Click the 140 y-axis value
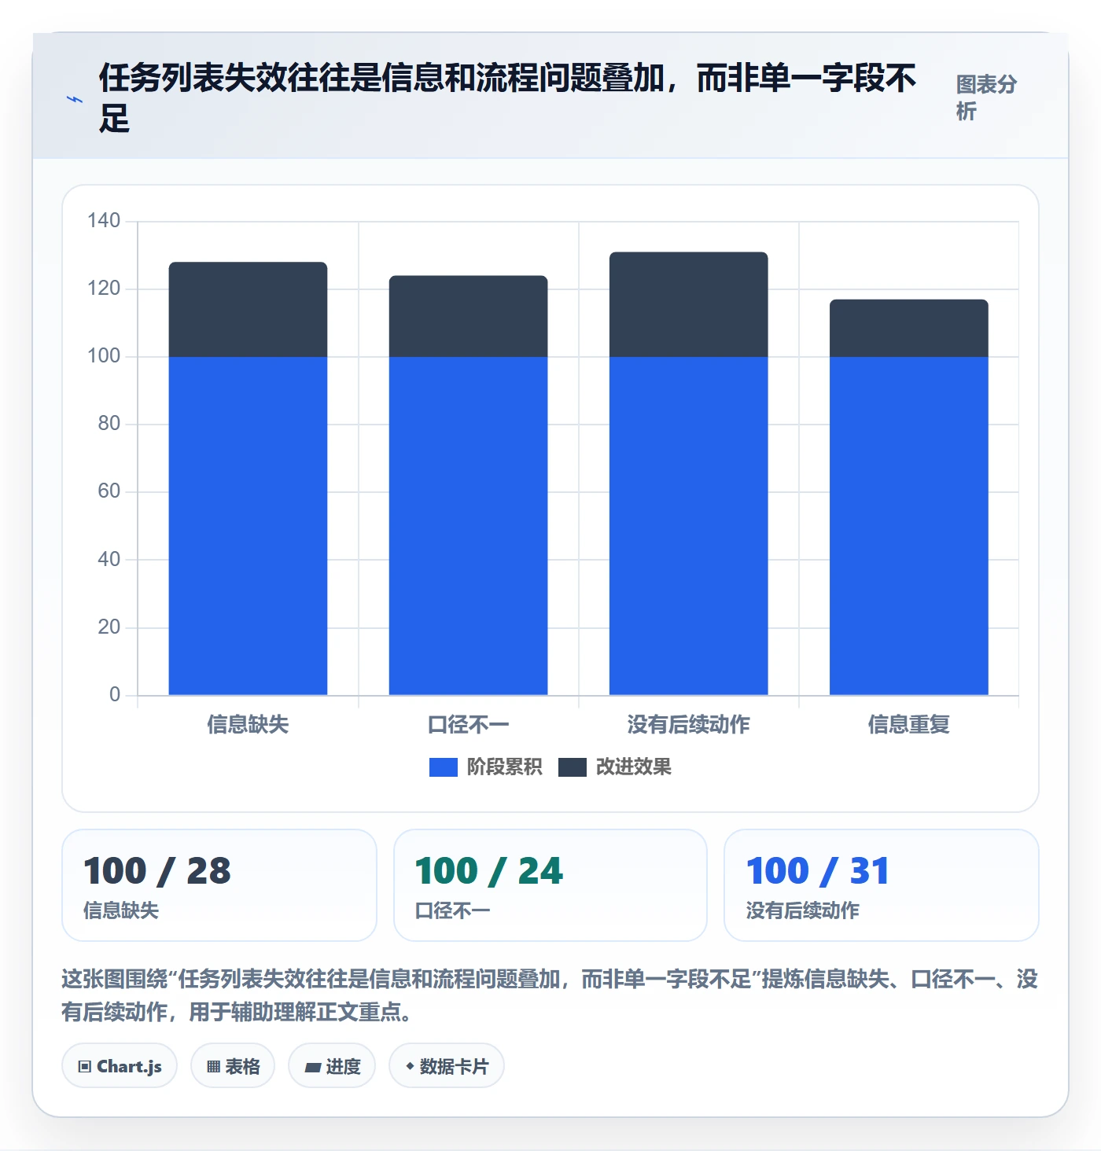Image resolution: width=1101 pixels, height=1151 pixels. pyautogui.click(x=104, y=220)
